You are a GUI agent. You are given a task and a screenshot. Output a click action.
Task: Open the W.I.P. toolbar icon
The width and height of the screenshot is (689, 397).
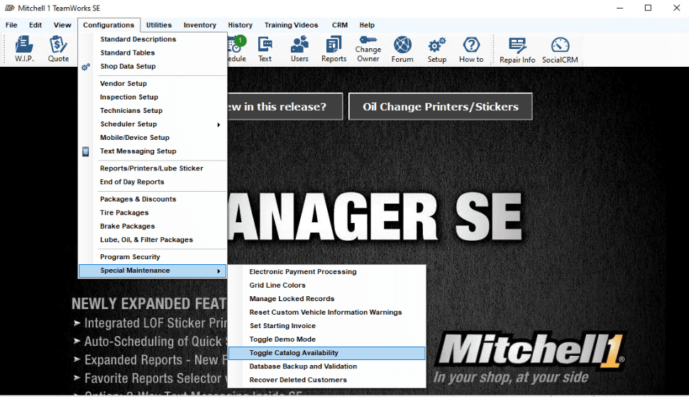pos(24,49)
